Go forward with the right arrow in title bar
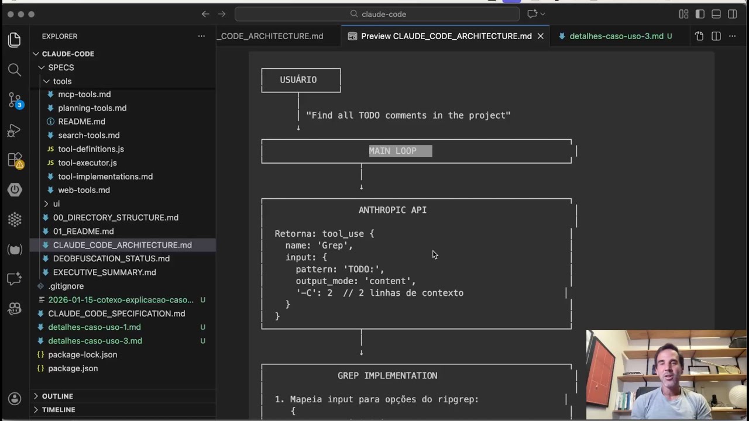 [x=222, y=14]
